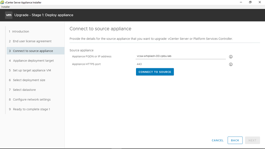The image size is (265, 149).
Task: Click the VMware vm logo in header
Action: [x=9, y=15]
